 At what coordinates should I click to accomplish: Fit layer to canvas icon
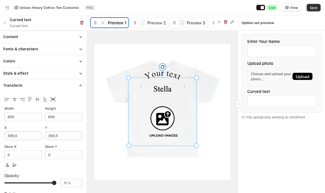tap(53, 99)
